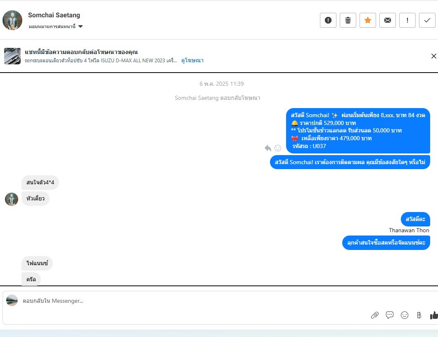Screen dimensions: 438x337
Task: Click the ISUZU D-MAX ad thumbnail
Action: (12, 56)
